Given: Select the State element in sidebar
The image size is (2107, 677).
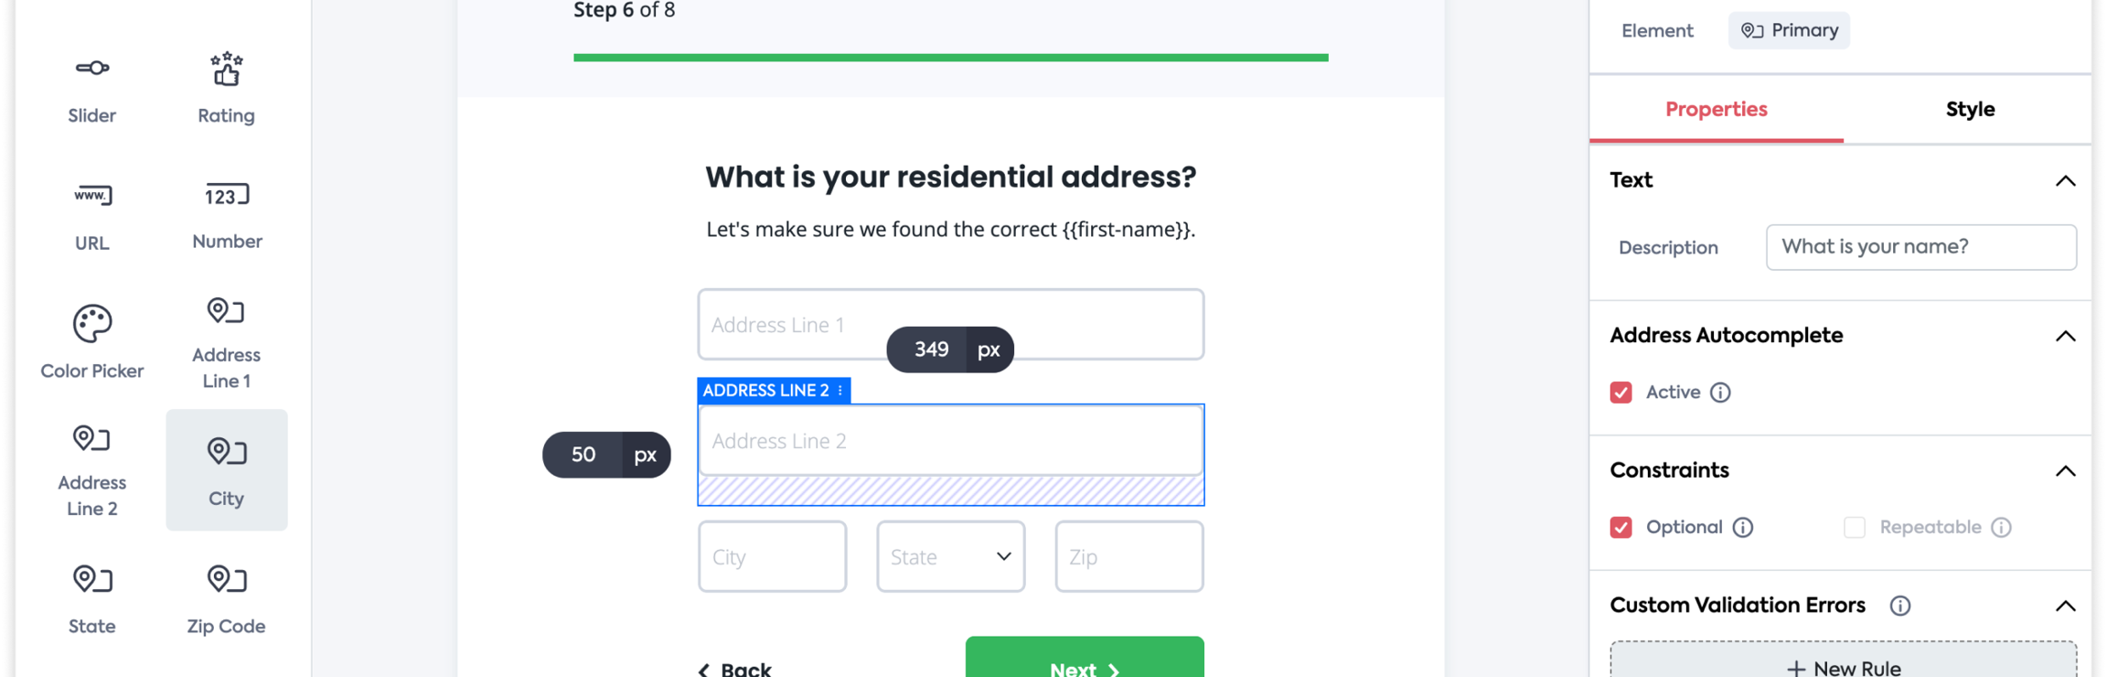Looking at the screenshot, I should point(91,599).
